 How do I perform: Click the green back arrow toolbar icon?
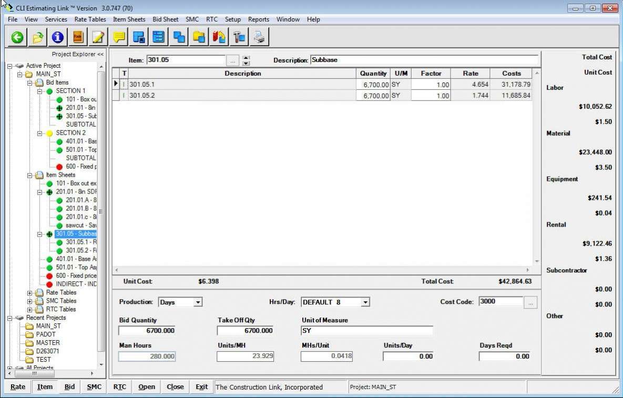17,37
